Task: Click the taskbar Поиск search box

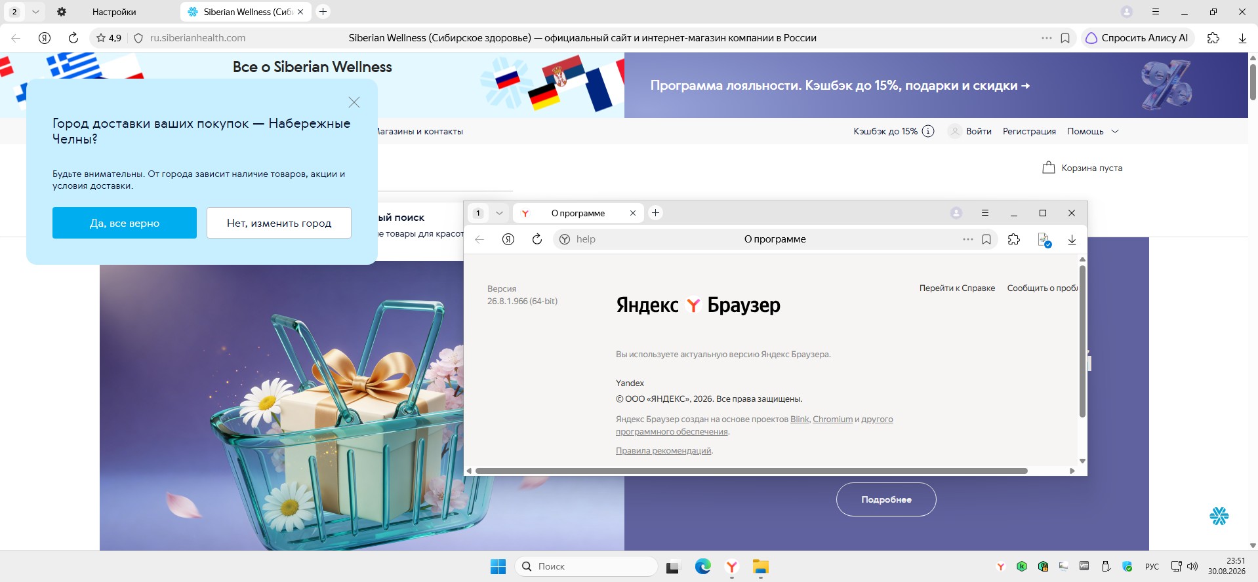Action: tap(586, 566)
